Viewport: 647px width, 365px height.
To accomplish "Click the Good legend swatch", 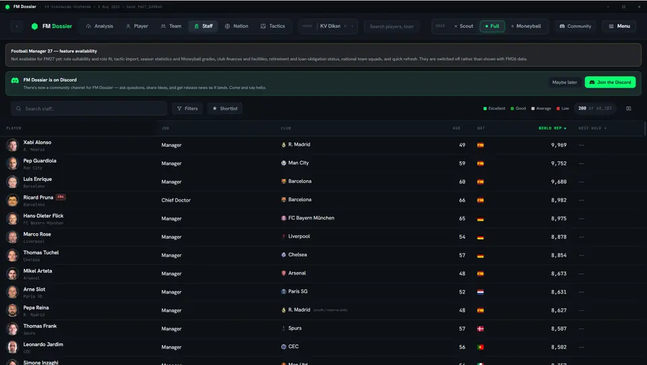I will click(x=512, y=109).
